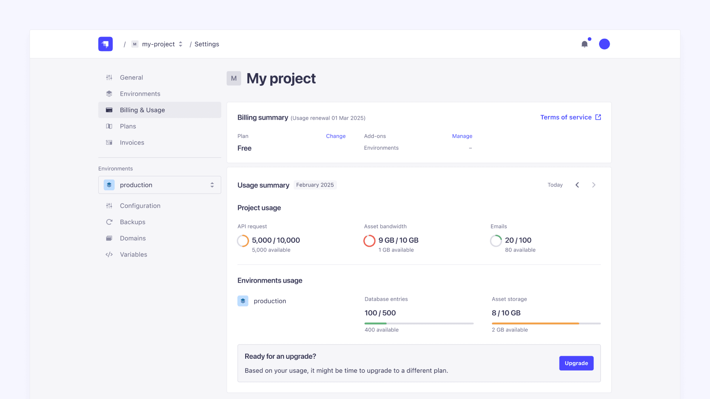The width and height of the screenshot is (710, 399).
Task: Go to previous usage month arrow
Action: 577,185
